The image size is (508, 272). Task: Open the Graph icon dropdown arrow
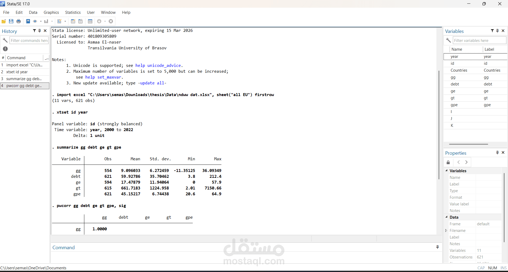(x=52, y=21)
